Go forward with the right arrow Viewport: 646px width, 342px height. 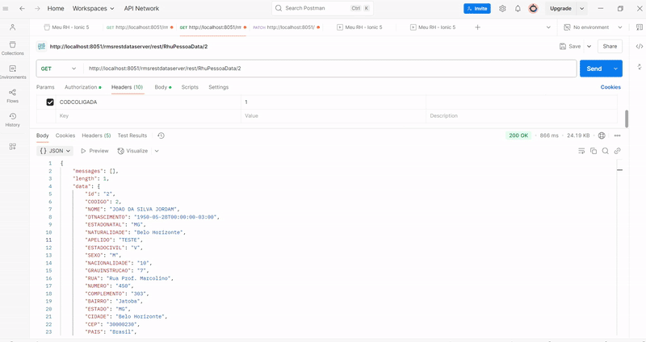(x=37, y=8)
